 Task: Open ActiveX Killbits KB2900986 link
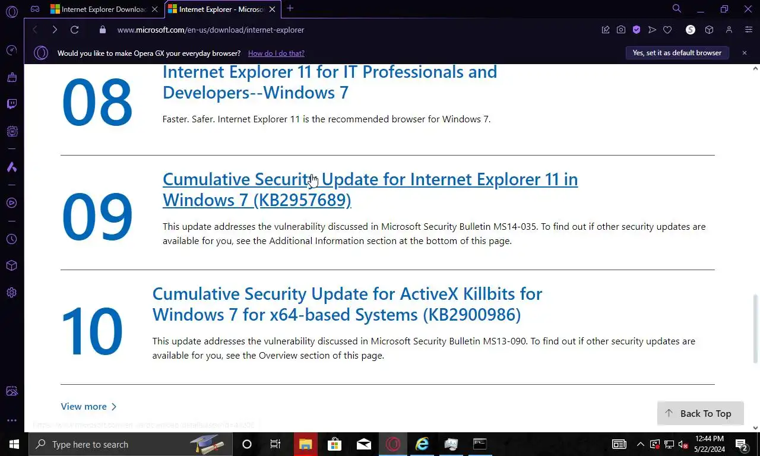click(347, 304)
